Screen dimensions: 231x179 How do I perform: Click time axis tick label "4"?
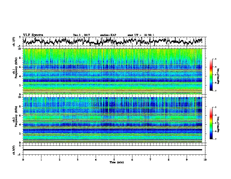[96, 160]
